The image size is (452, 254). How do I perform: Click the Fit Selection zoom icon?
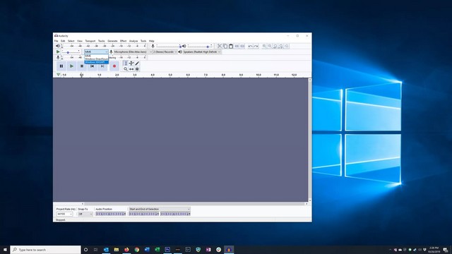(x=275, y=46)
